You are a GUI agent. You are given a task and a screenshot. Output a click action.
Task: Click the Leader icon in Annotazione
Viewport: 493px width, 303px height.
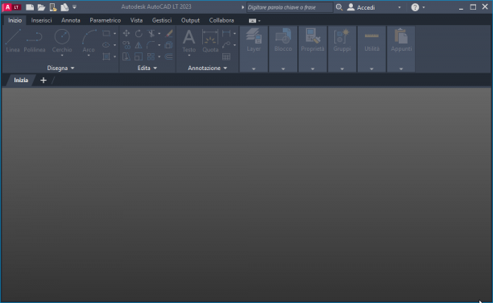point(226,45)
